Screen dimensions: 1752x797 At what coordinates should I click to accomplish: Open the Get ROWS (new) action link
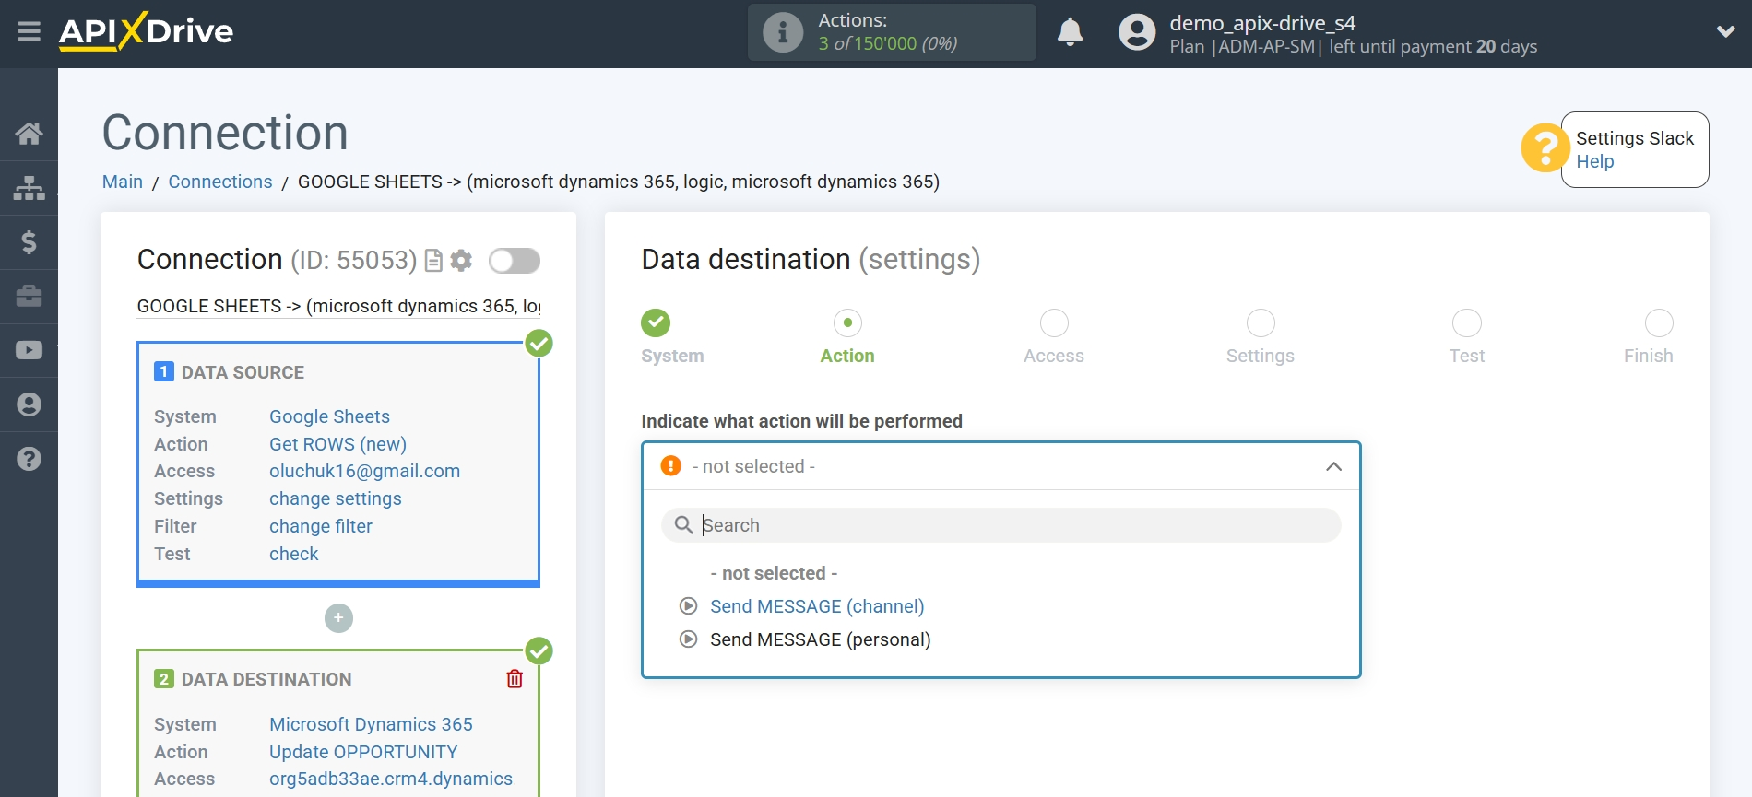[x=337, y=444]
